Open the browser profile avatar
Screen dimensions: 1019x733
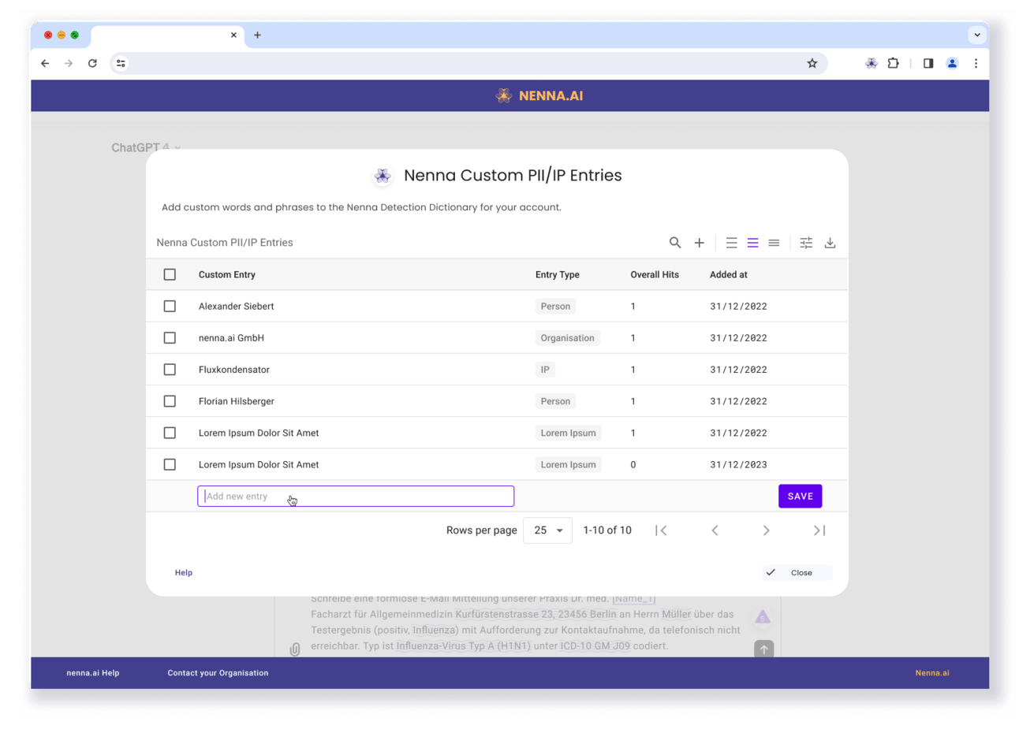tap(952, 63)
